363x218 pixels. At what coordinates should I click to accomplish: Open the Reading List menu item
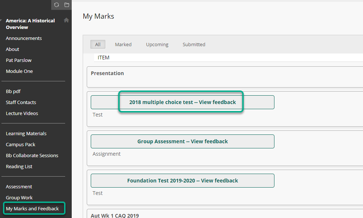tap(19, 166)
